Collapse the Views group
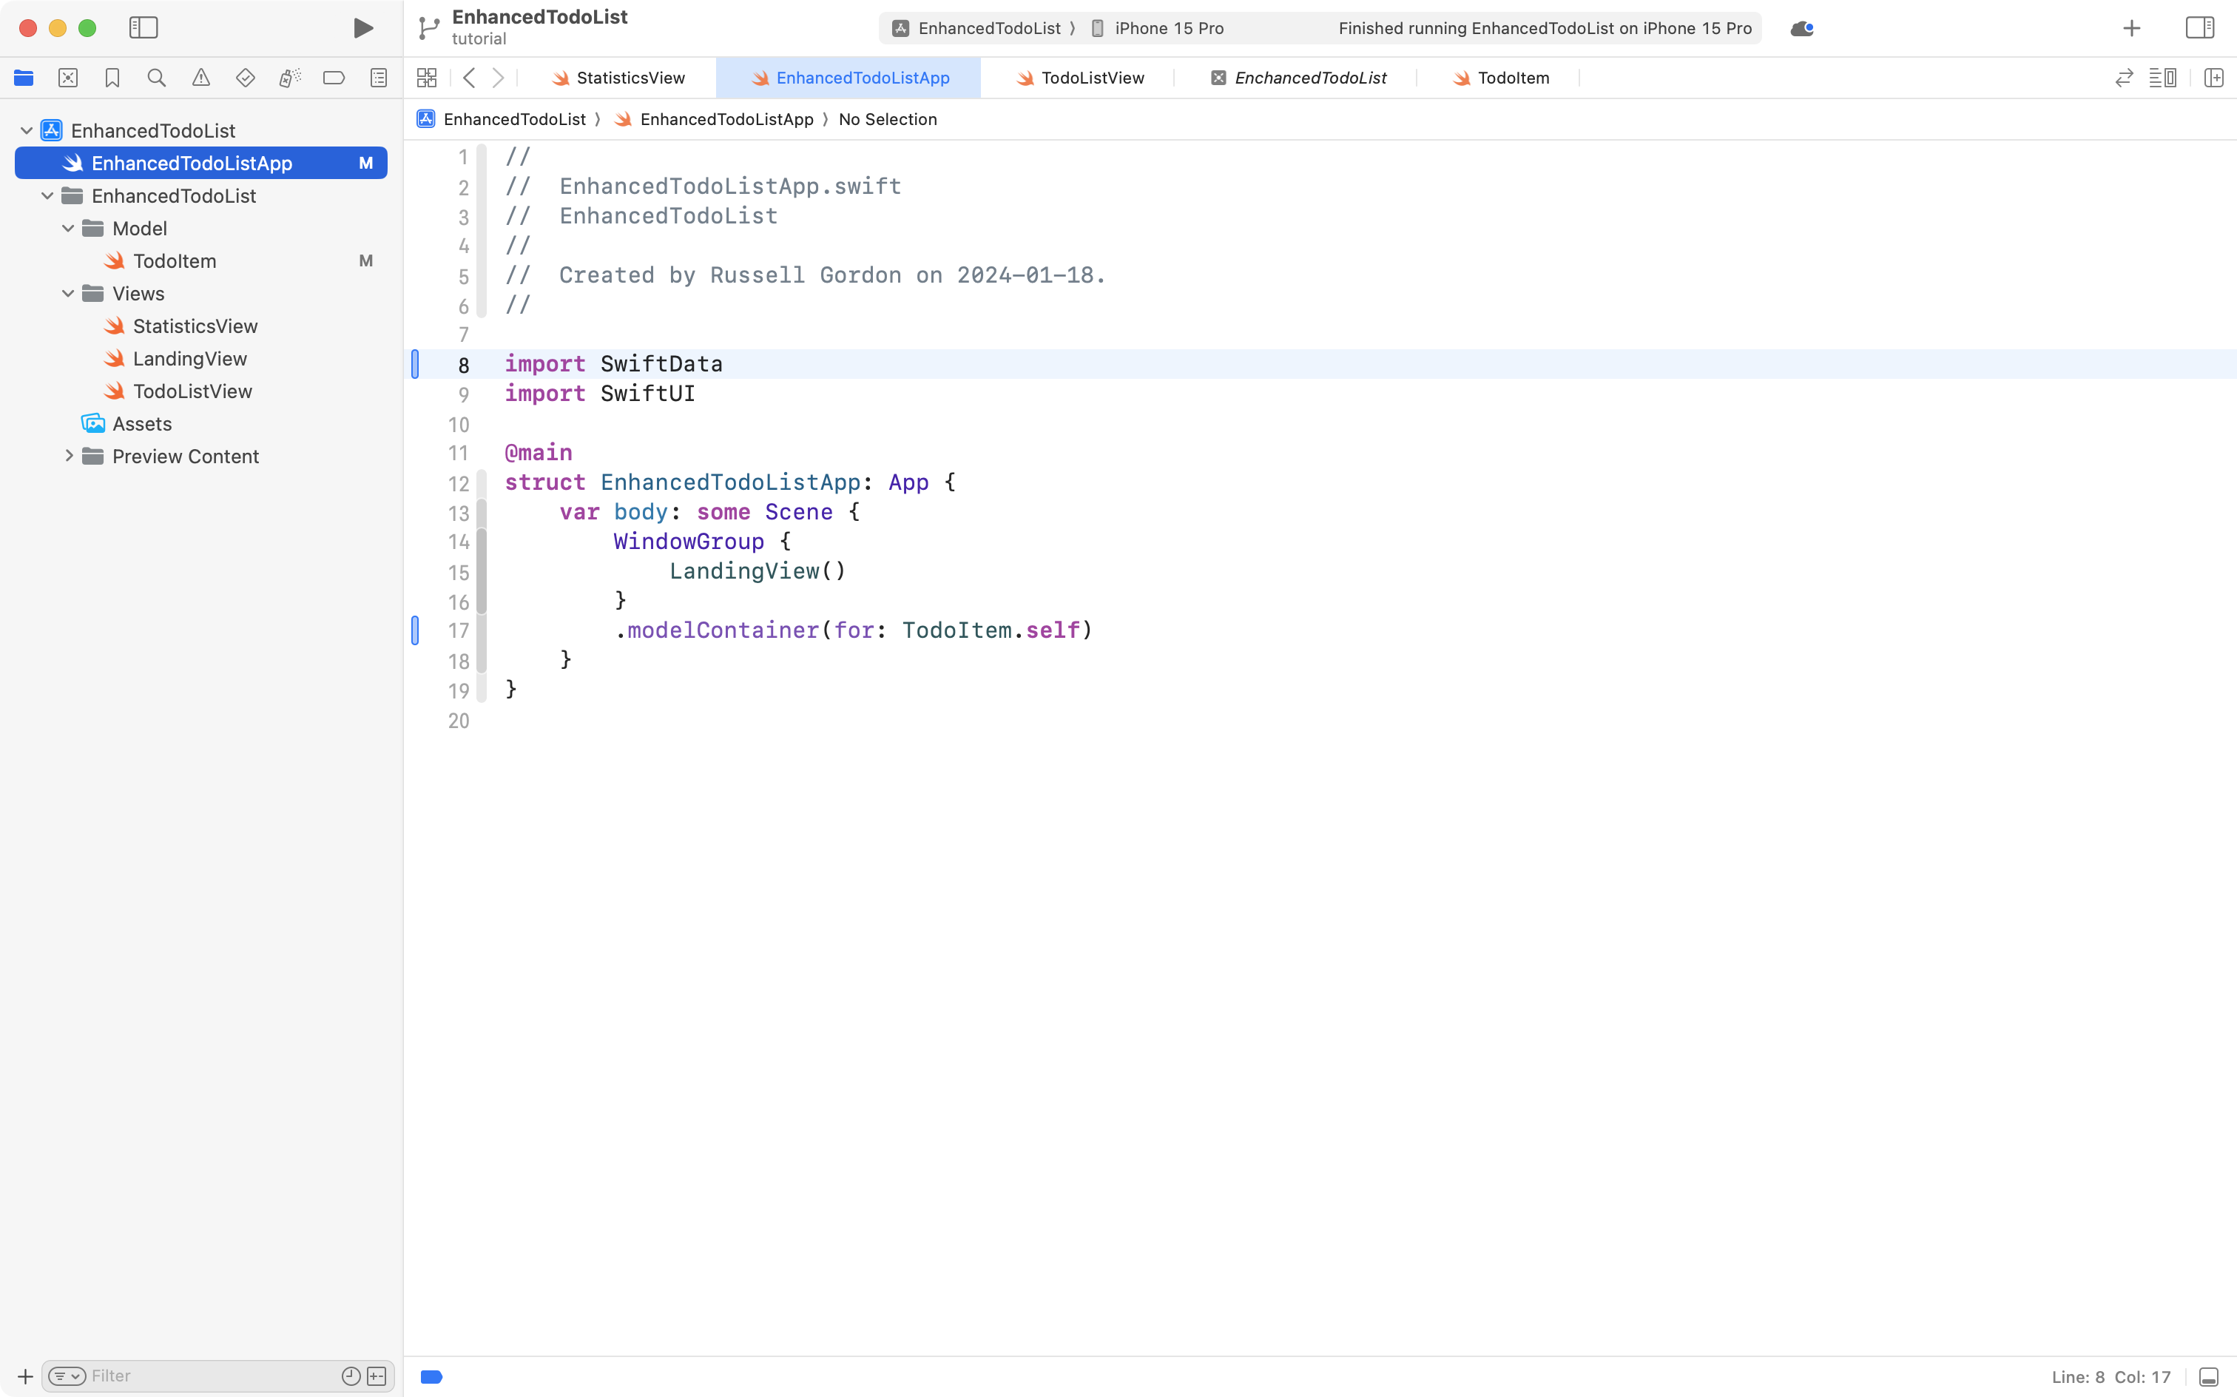 coord(67,293)
